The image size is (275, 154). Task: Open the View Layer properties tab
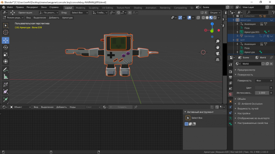coord(230,83)
